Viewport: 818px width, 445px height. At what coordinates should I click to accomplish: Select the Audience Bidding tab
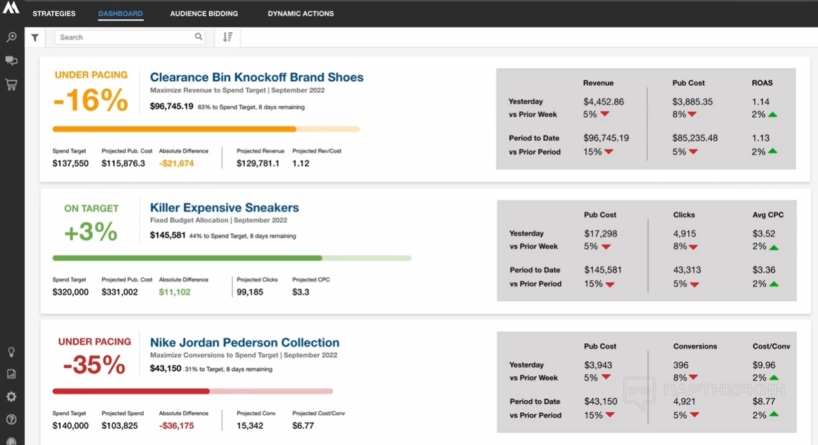coord(204,14)
